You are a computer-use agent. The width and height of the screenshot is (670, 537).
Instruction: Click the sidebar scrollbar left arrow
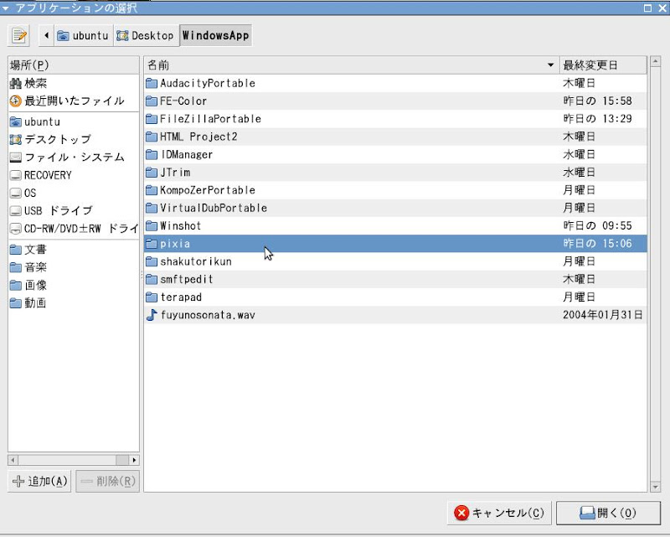click(13, 460)
